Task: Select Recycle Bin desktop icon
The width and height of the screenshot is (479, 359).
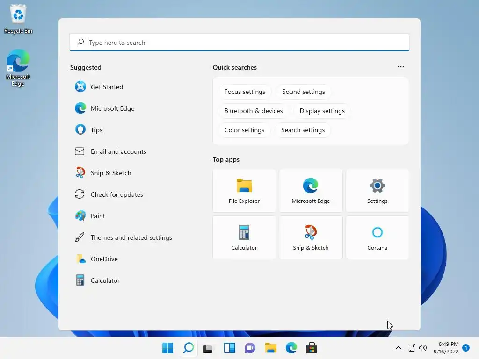Action: pyautogui.click(x=18, y=19)
